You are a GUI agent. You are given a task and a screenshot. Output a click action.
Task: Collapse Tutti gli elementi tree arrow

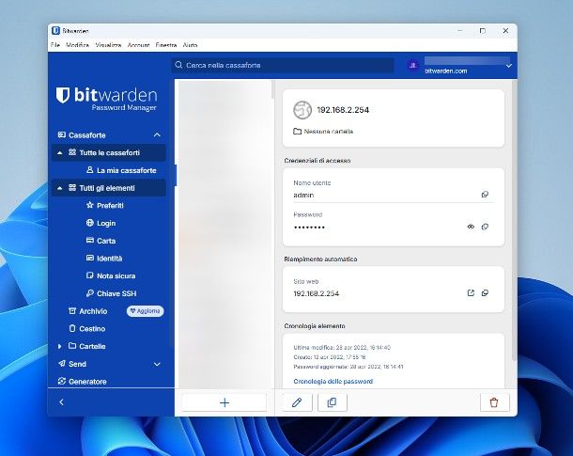click(59, 188)
